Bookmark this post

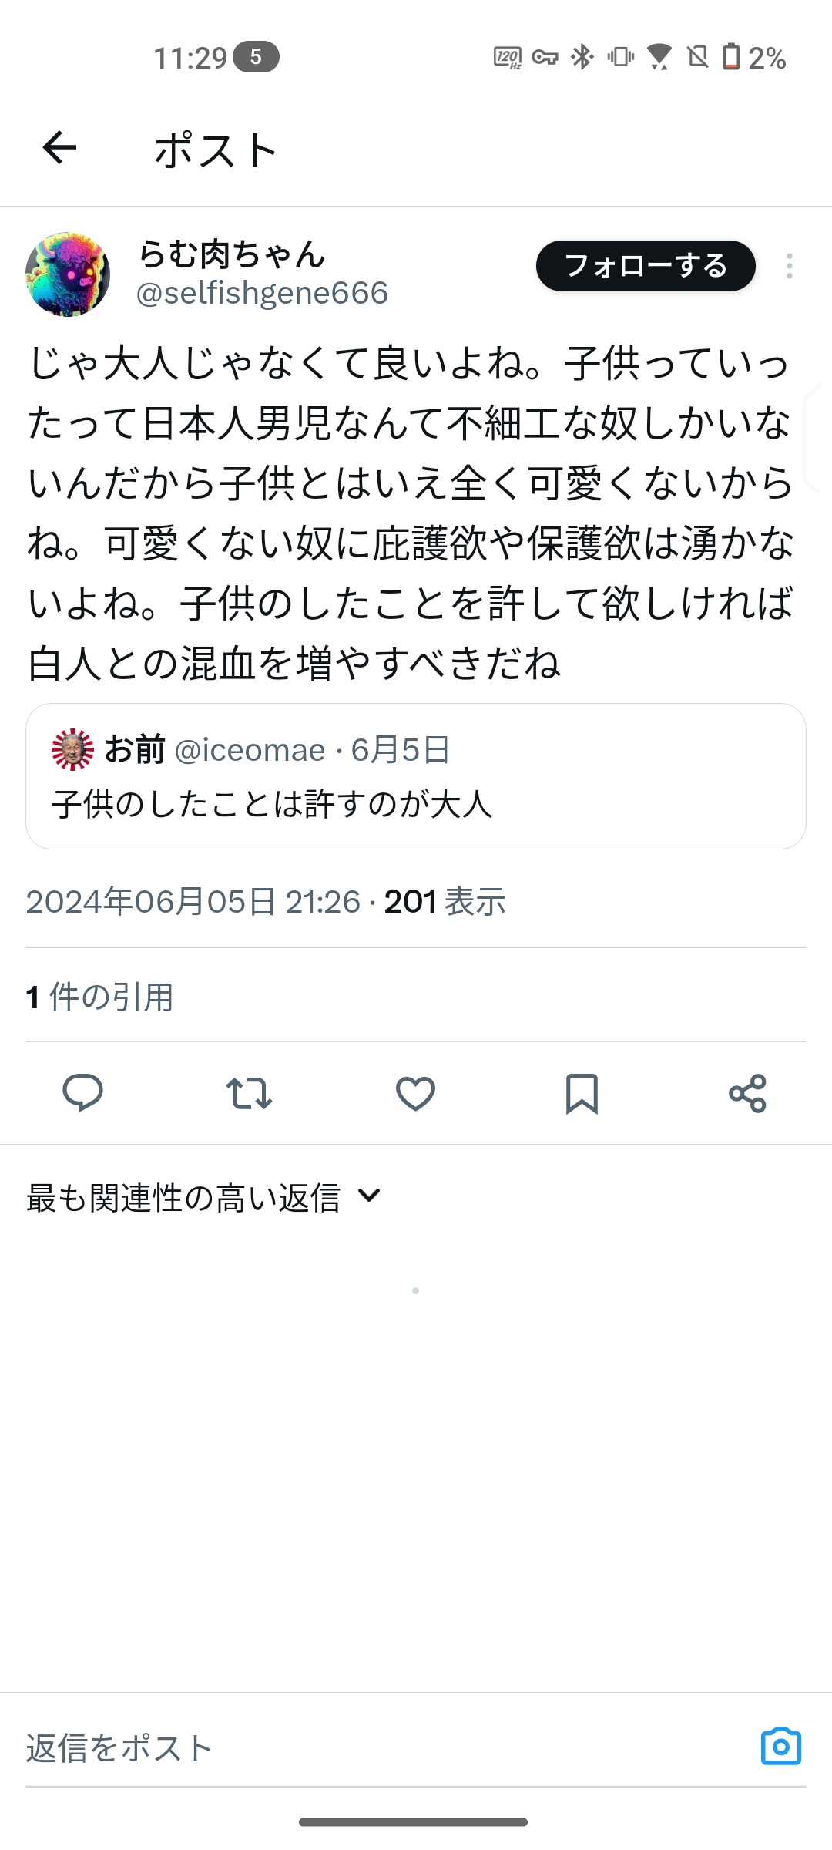coord(582,1093)
